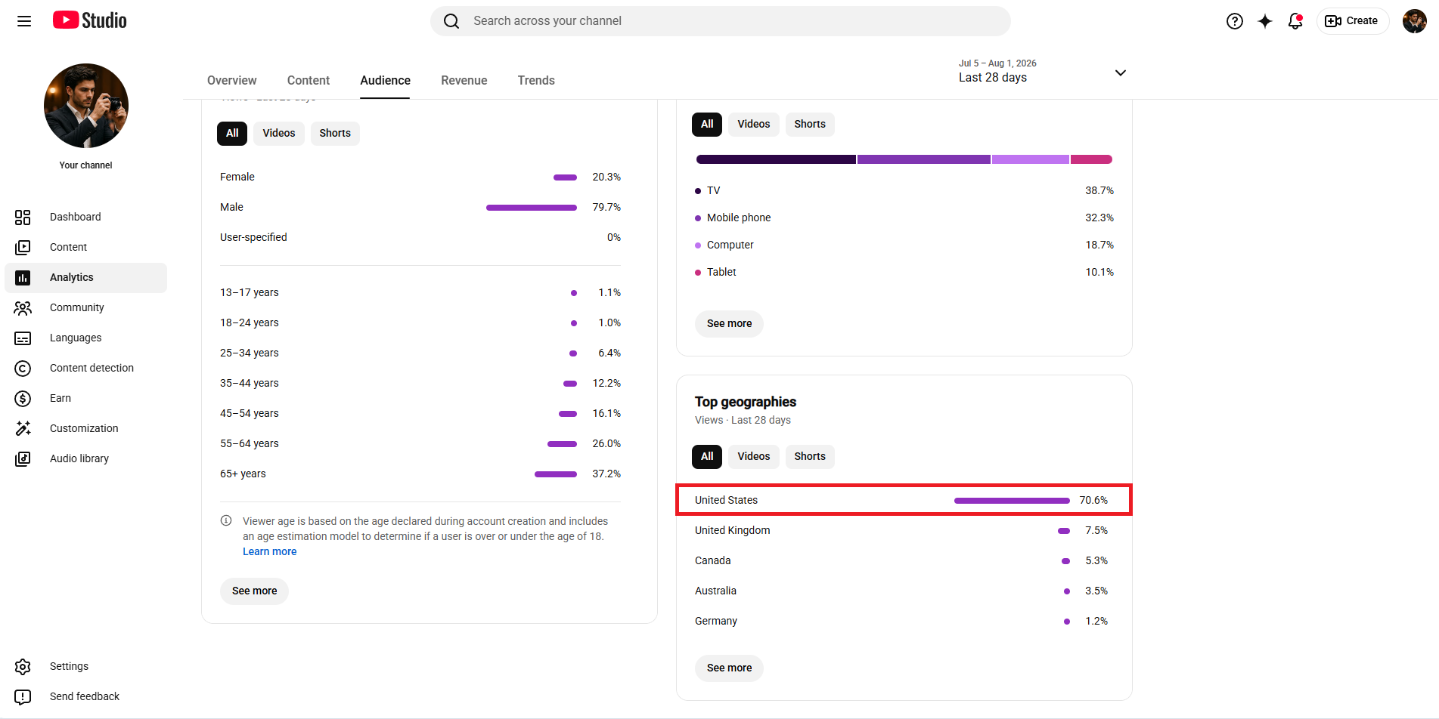Screen dimensions: 1439x719
Task: Select Videos filter in device type card
Action: coord(754,125)
